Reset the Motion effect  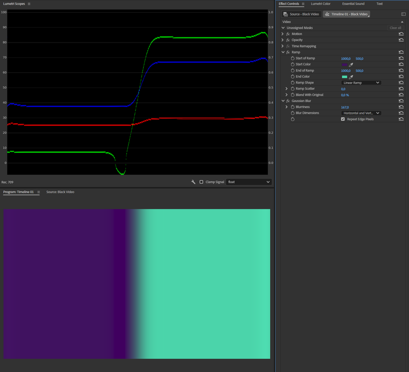[401, 34]
